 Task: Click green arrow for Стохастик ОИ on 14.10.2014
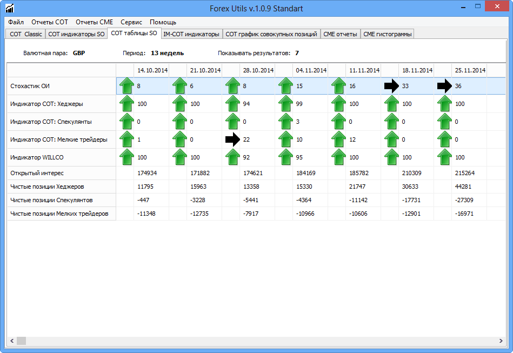click(126, 85)
